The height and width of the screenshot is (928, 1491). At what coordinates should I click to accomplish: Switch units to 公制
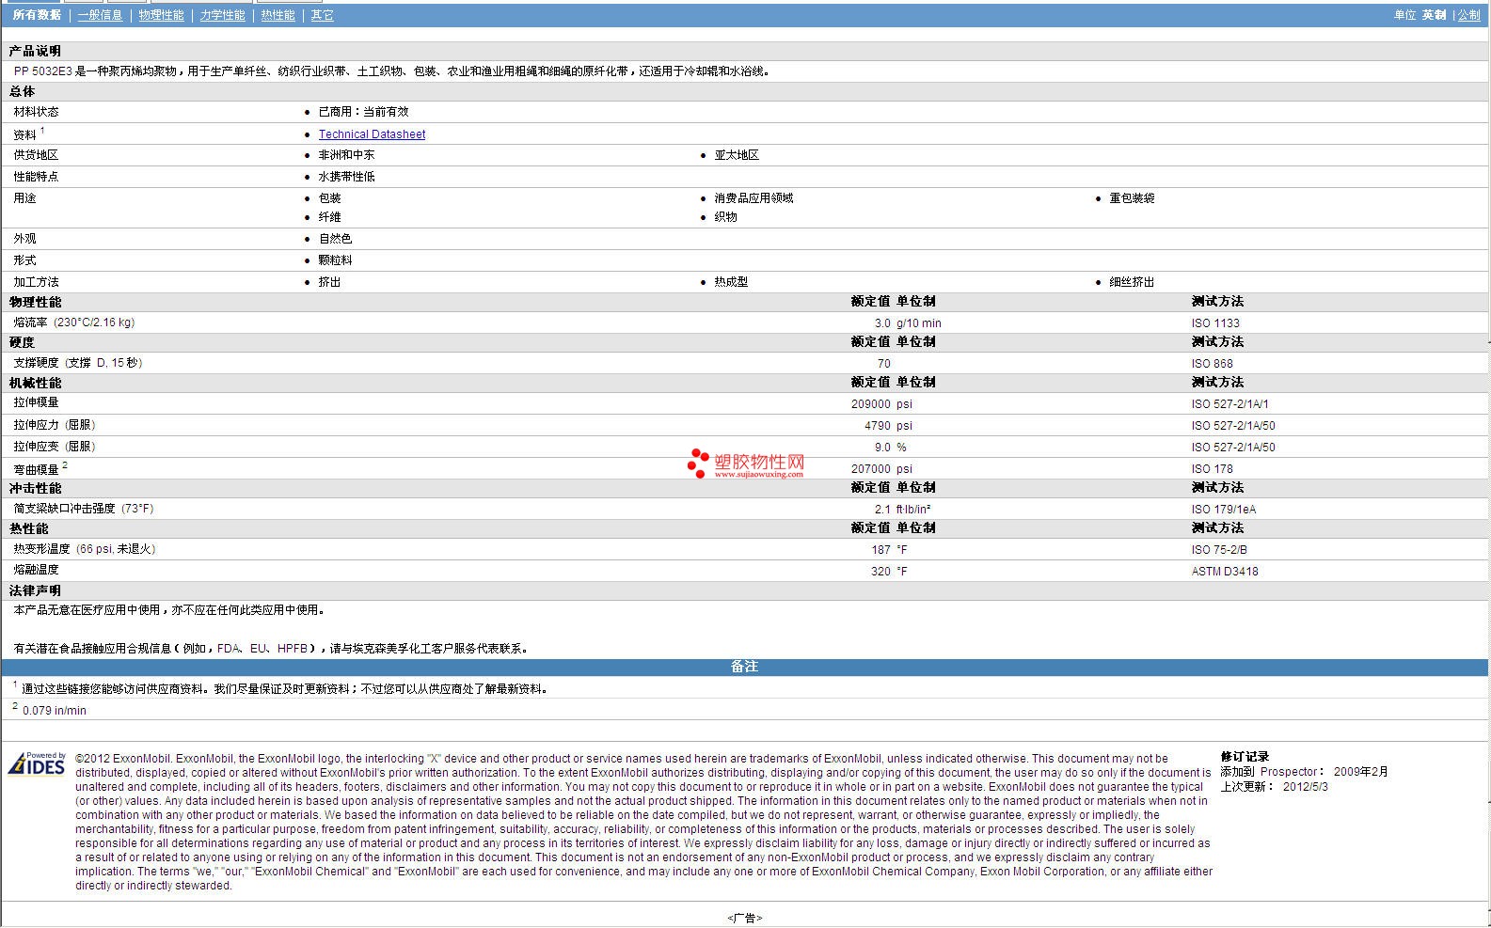(1469, 15)
